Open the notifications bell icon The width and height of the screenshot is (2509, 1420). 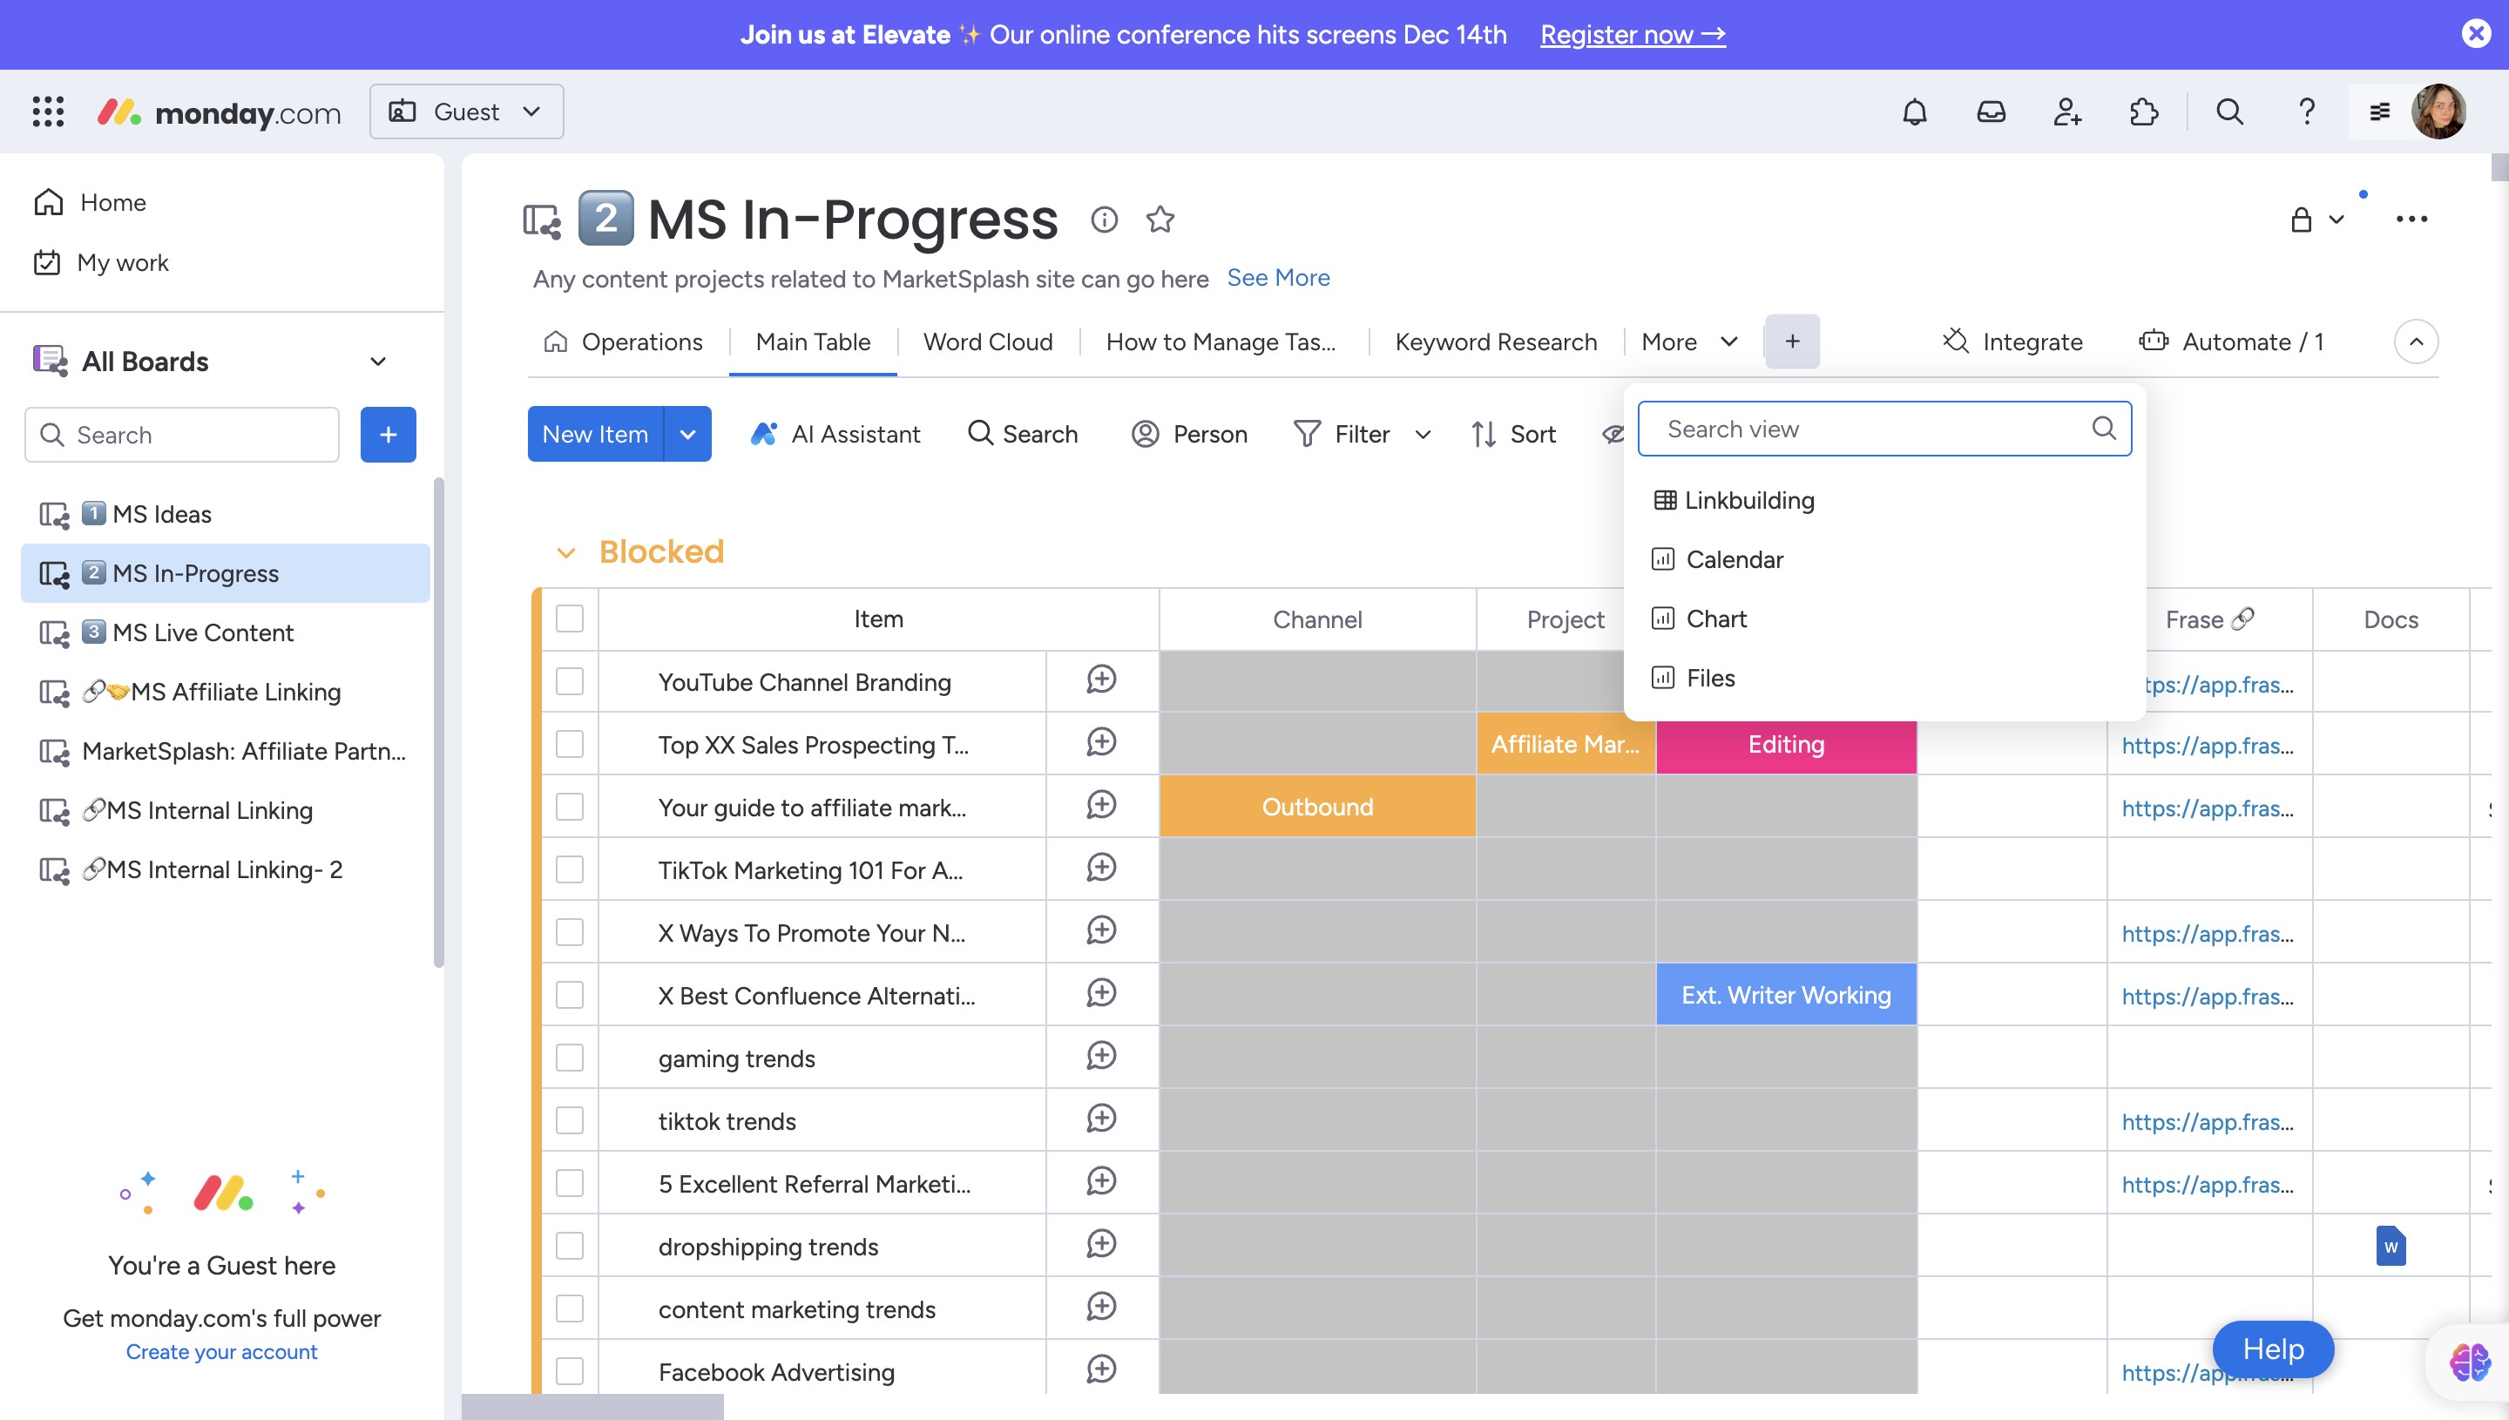(x=1914, y=112)
